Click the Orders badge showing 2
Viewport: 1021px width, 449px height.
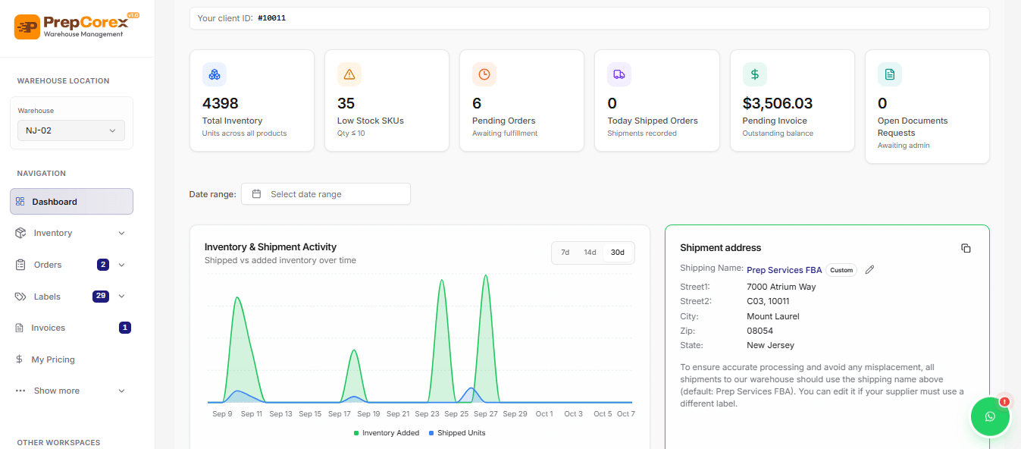click(103, 265)
